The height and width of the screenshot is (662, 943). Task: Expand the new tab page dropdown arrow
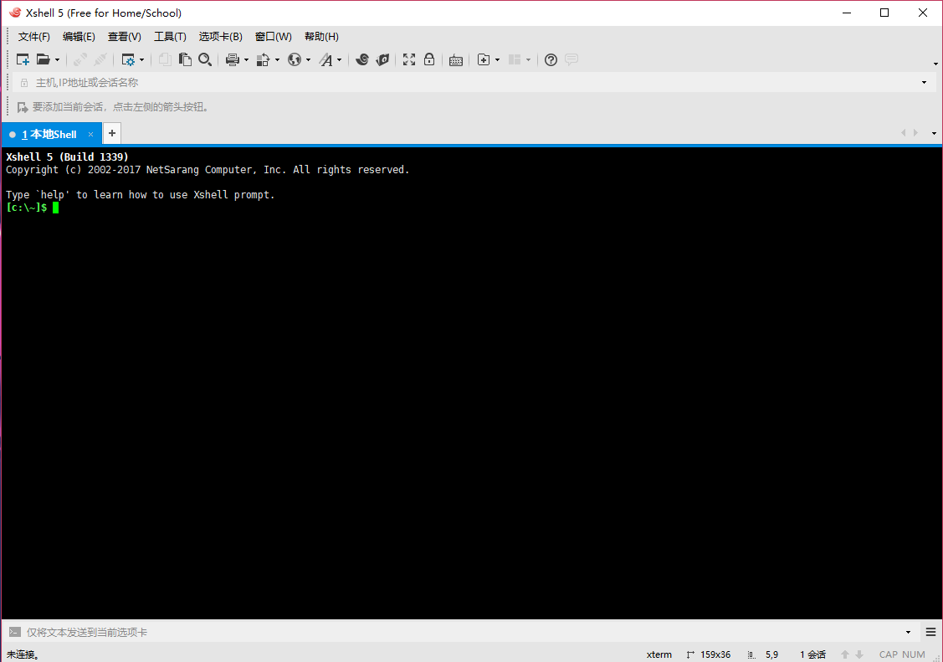point(497,60)
